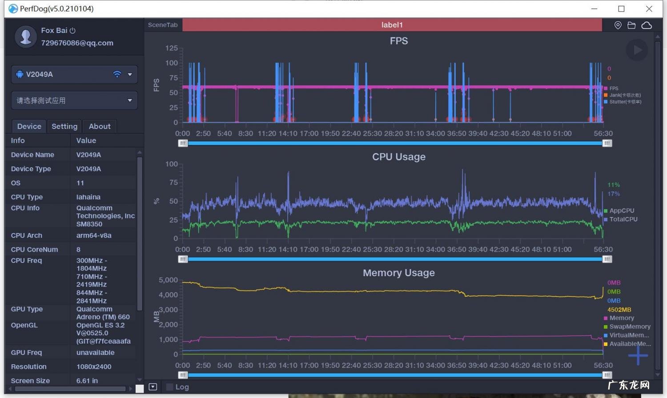Click the blue plus icon to add chart
The width and height of the screenshot is (667, 398).
click(638, 355)
